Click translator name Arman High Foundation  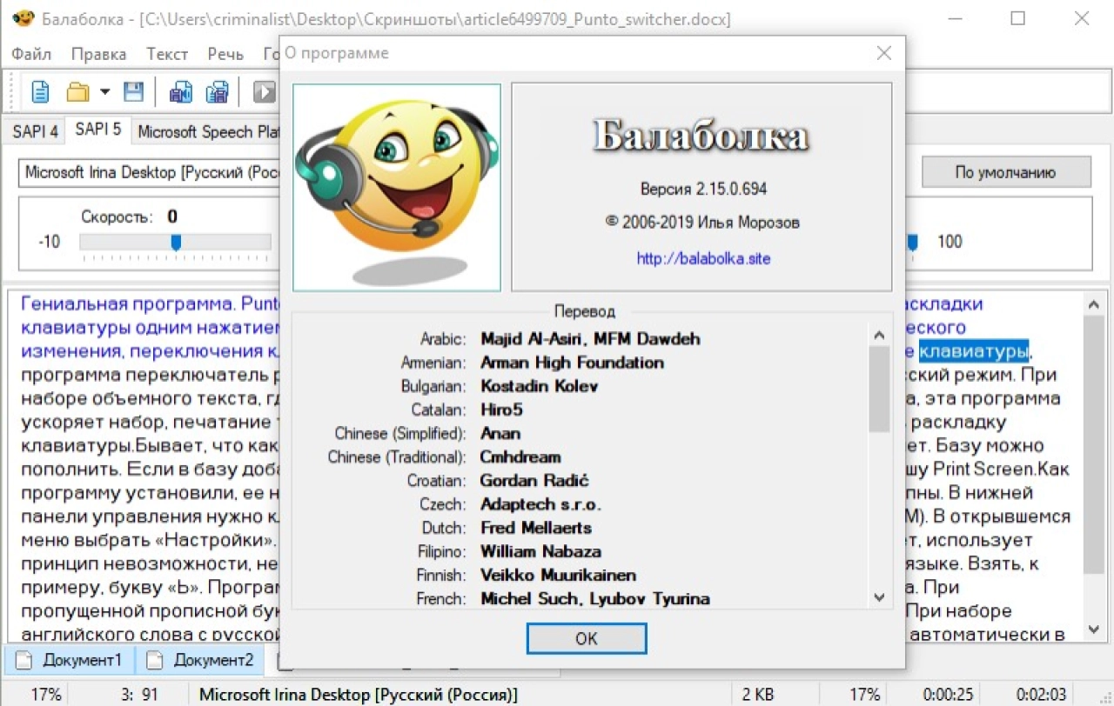(572, 363)
